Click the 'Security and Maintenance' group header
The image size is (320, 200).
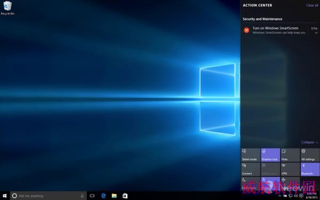coord(262,19)
